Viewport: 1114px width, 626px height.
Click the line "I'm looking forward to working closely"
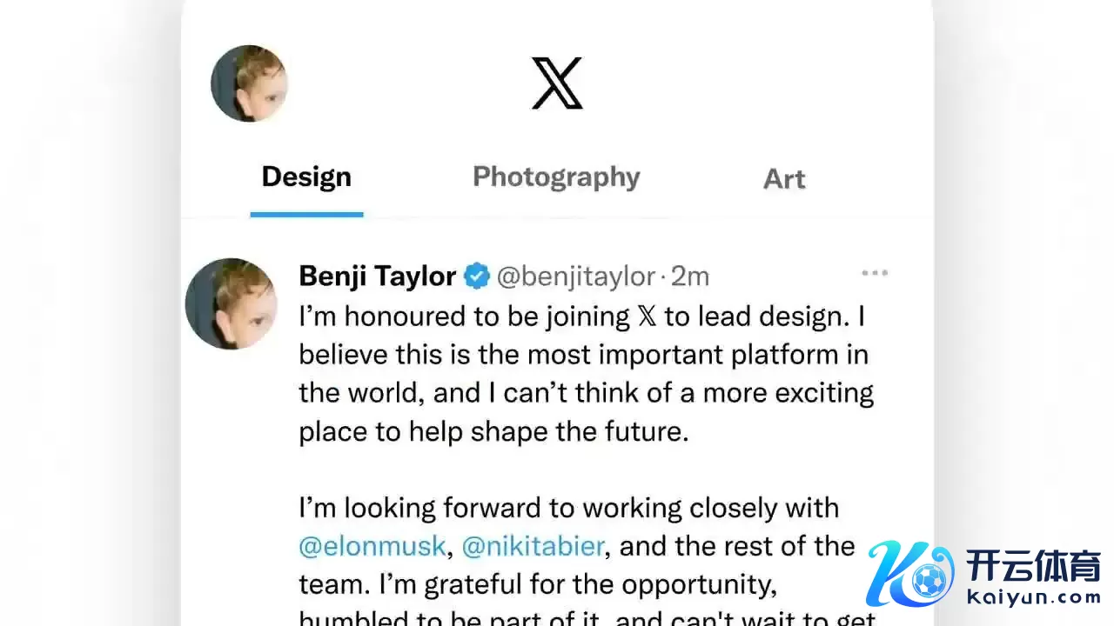[x=568, y=508]
